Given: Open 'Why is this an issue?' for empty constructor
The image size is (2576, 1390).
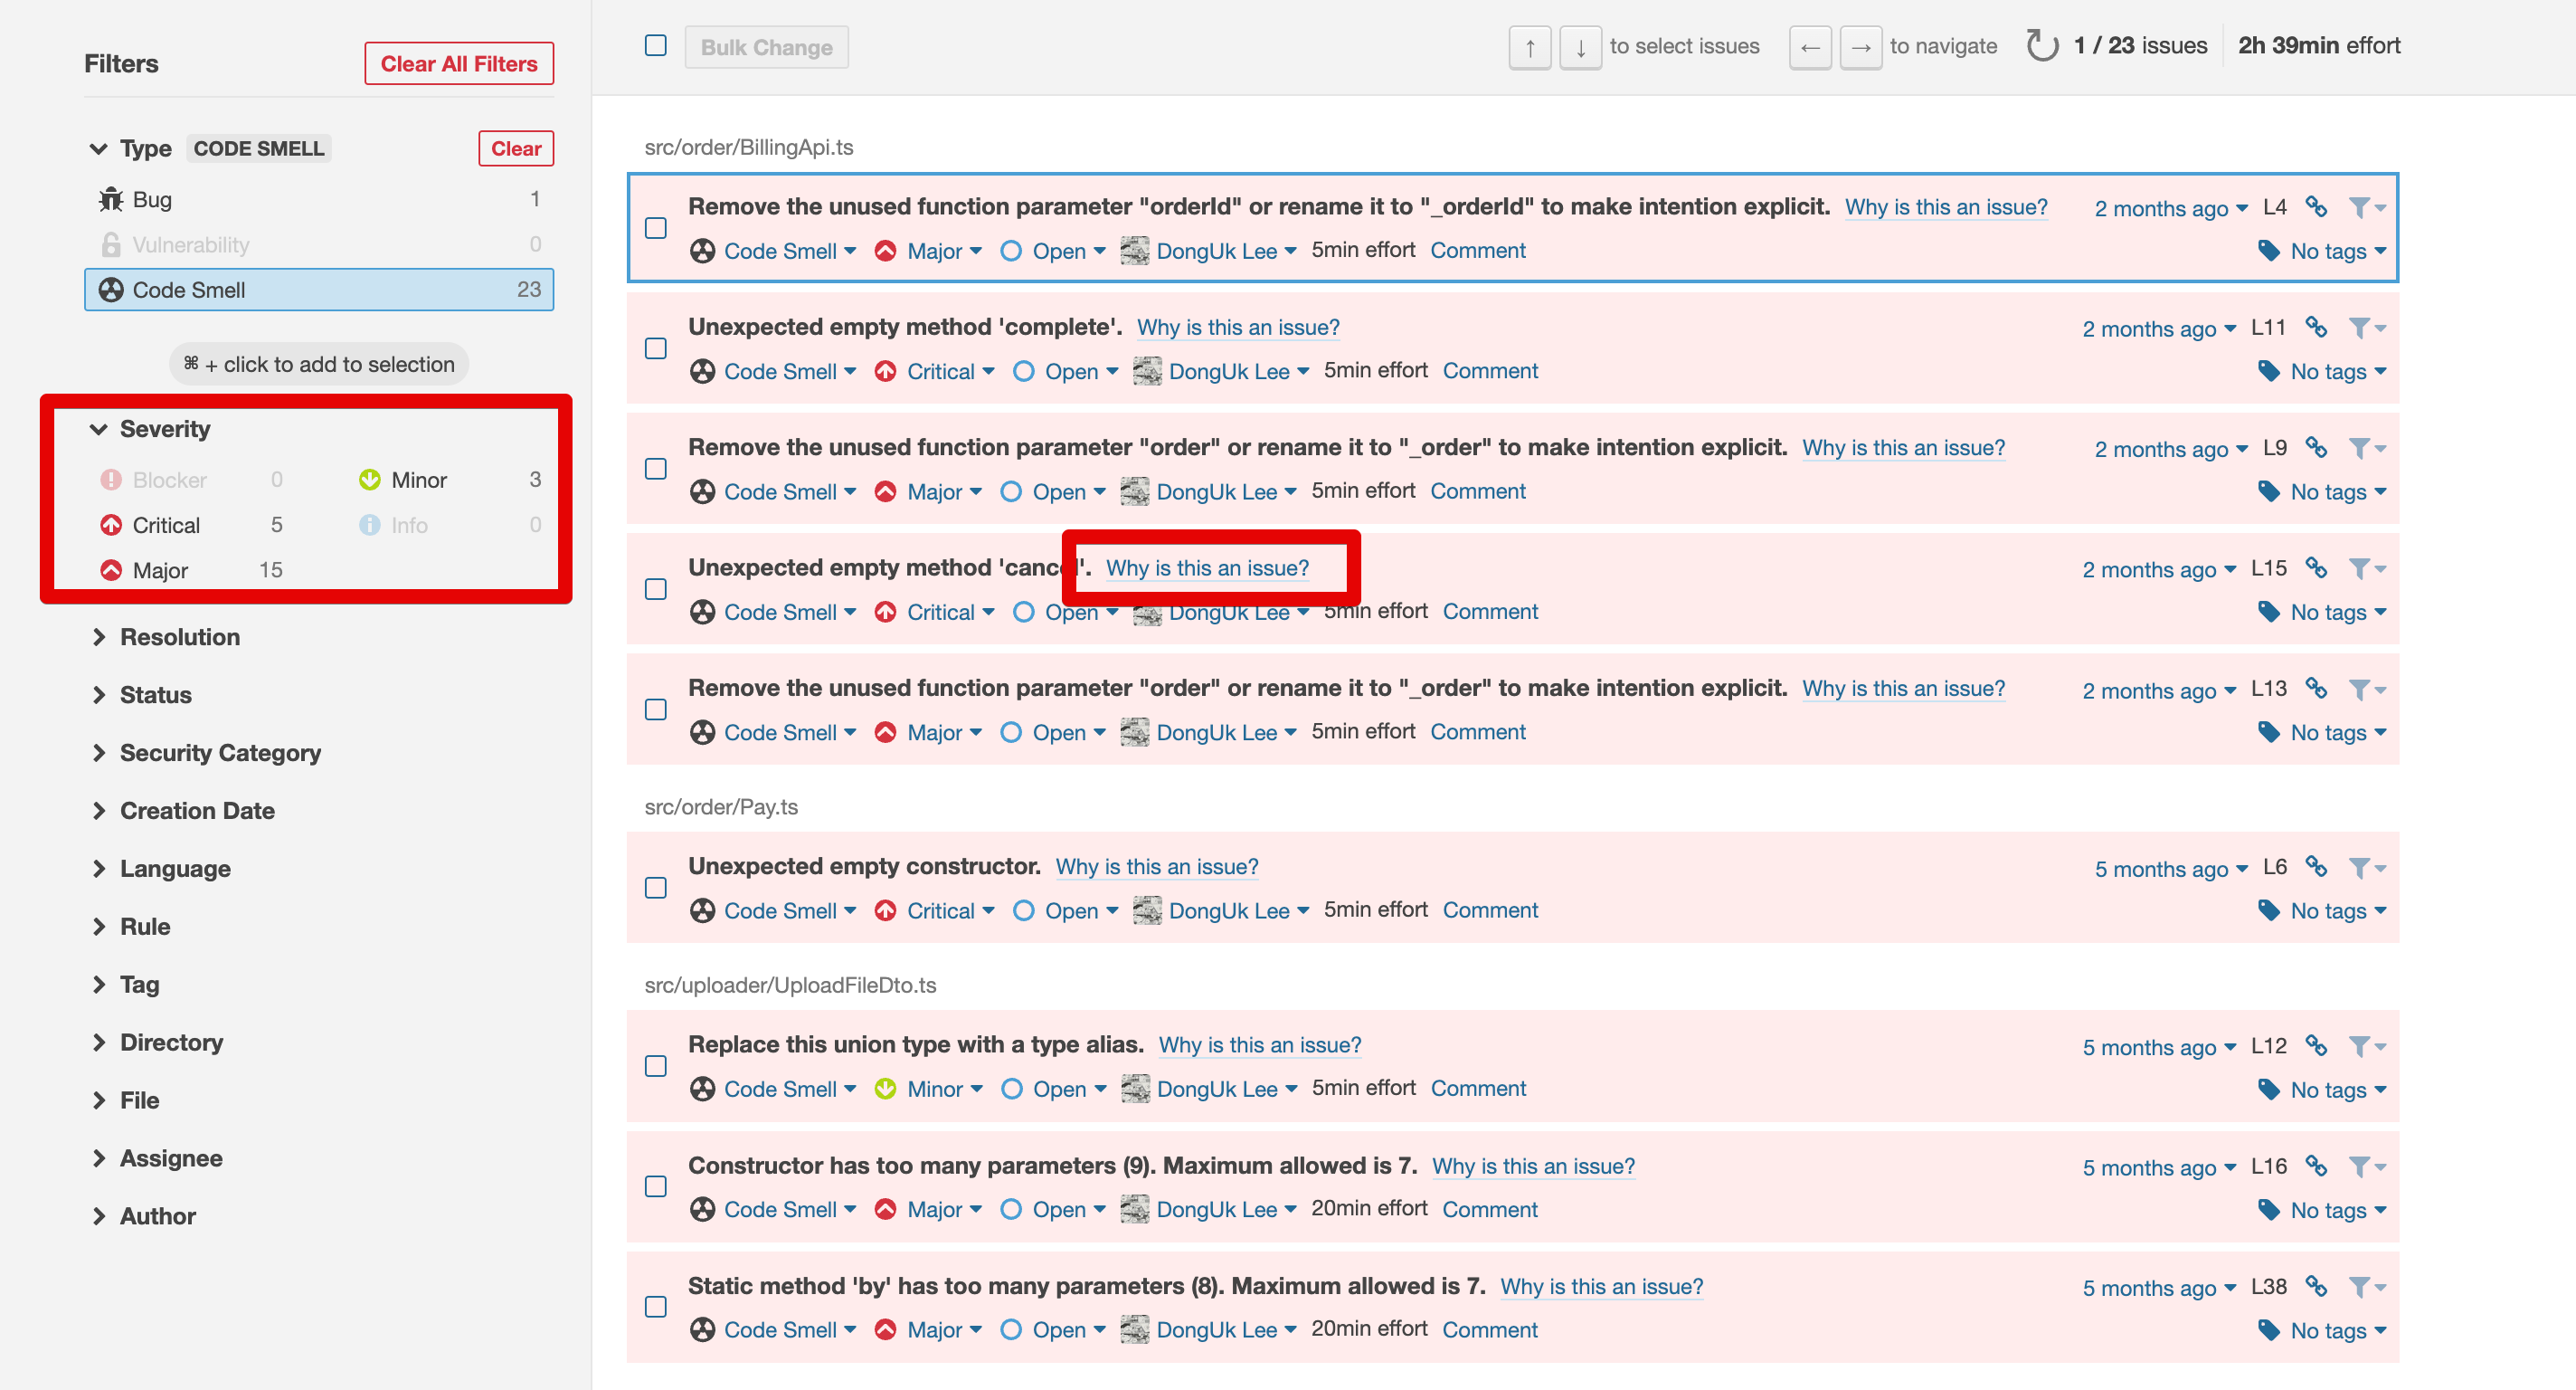Looking at the screenshot, I should [x=1156, y=867].
